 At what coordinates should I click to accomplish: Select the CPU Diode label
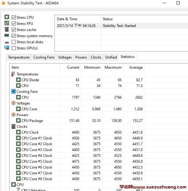[30, 80]
